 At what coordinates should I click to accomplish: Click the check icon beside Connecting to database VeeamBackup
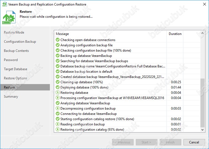pyautogui.click(x=58, y=113)
